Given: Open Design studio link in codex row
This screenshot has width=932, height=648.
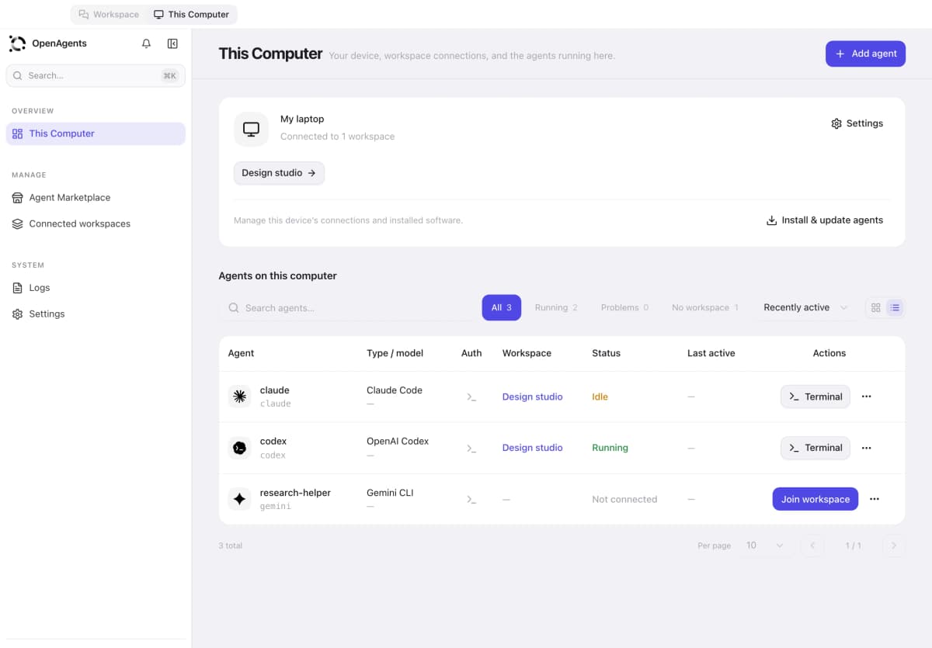Looking at the screenshot, I should [x=532, y=448].
